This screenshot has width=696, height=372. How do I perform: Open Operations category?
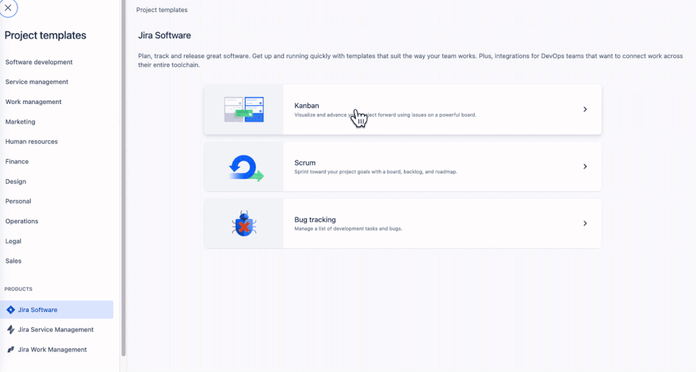(22, 221)
